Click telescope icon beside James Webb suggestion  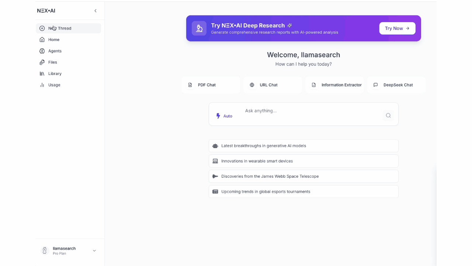[215, 177]
